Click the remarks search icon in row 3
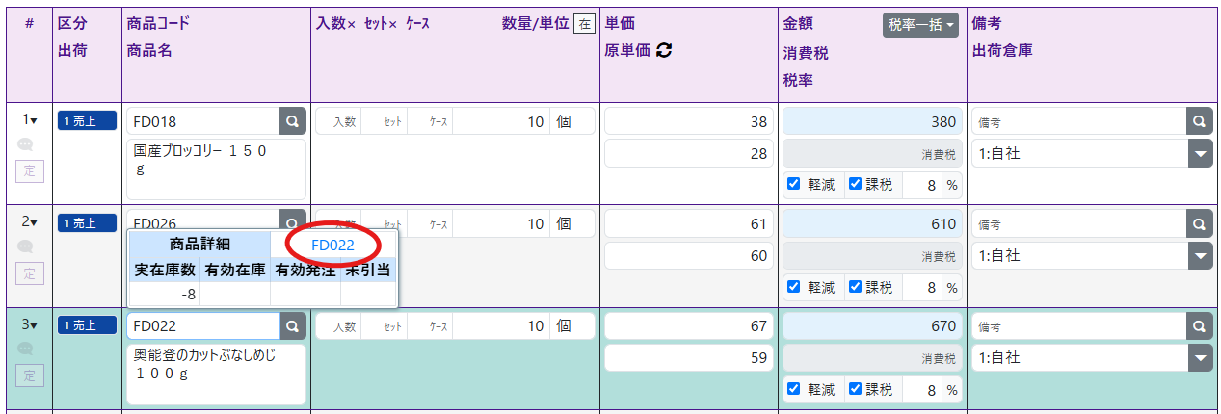The image size is (1221, 414). pos(1199,325)
